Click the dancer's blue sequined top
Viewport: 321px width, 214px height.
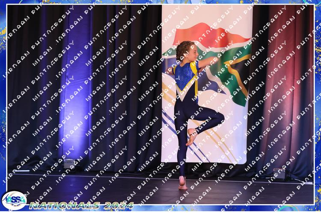[x=184, y=79]
